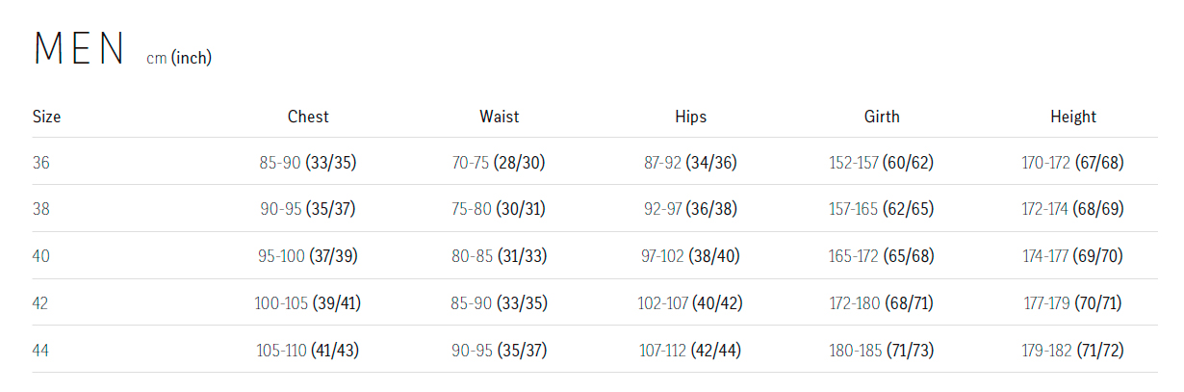Click waist value 75-80 (30/31)
1184x392 pixels.
[x=500, y=209]
